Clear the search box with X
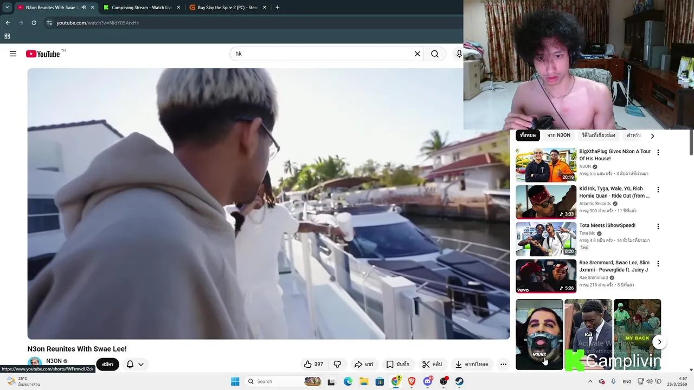 pyautogui.click(x=417, y=54)
